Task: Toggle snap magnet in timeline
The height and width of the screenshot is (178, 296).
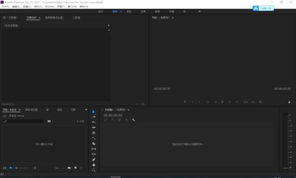Action: [112, 120]
